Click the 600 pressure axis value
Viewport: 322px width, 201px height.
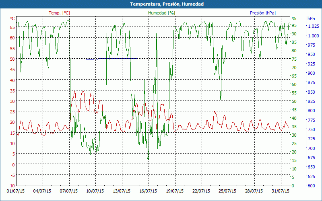click(311, 185)
